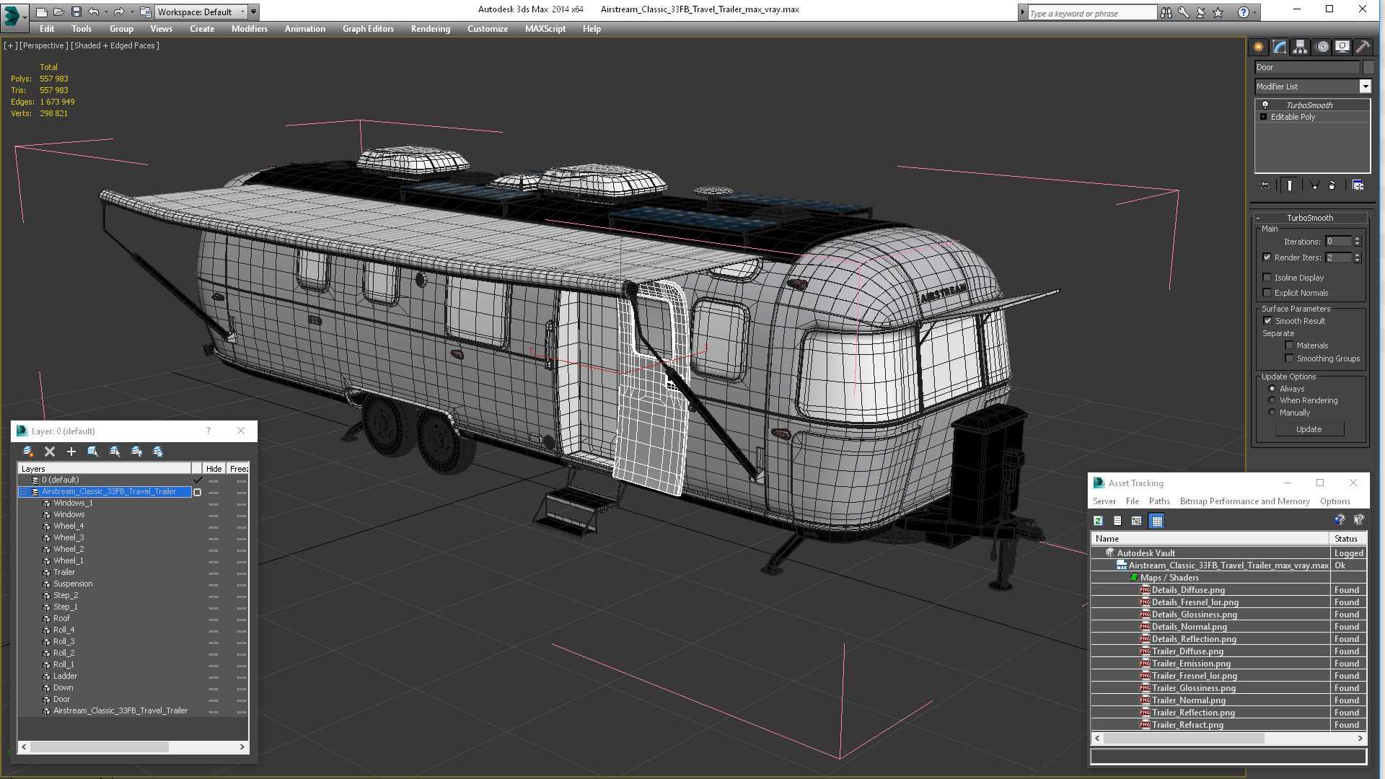Open Workspace: Default dropdown
The image size is (1385, 779).
point(201,12)
